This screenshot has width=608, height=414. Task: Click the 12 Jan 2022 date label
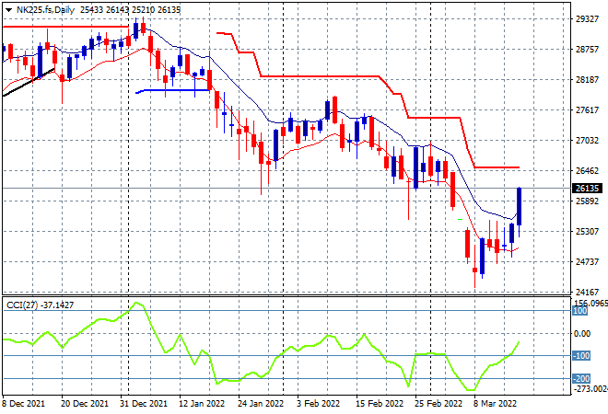point(202,404)
